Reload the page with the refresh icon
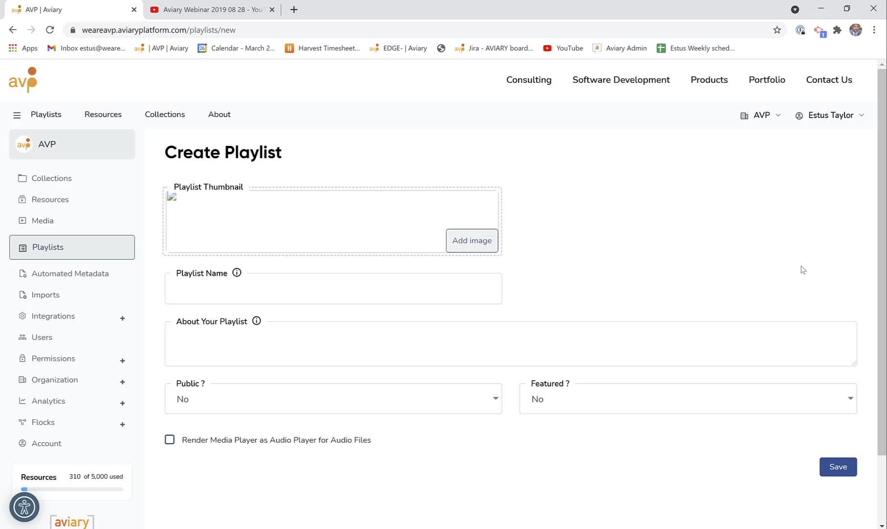 point(50,30)
